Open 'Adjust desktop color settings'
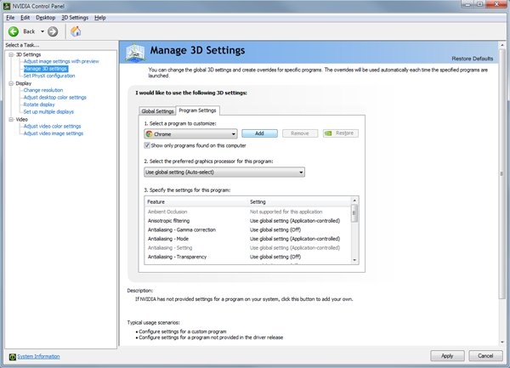510x368 pixels. (x=55, y=98)
